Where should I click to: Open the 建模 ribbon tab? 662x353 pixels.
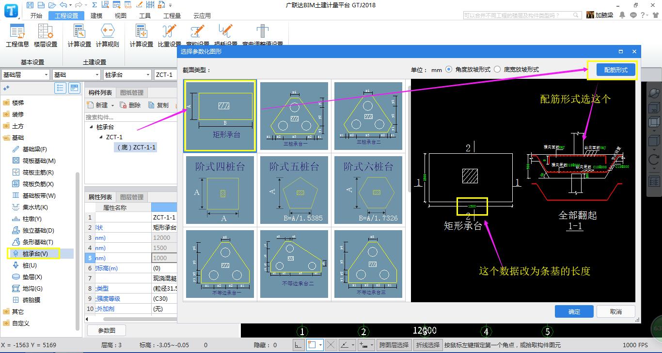pos(96,15)
